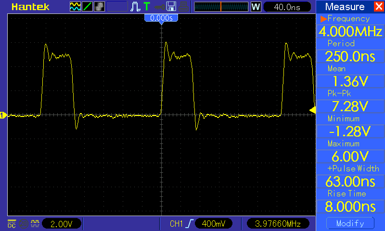This screenshot has height=231, width=385.
Task: Click the key lock icon
Action: tap(159, 7)
